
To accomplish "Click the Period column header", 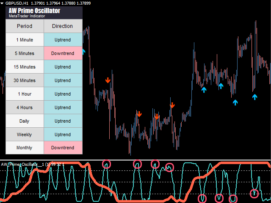I will pyautogui.click(x=25, y=26).
